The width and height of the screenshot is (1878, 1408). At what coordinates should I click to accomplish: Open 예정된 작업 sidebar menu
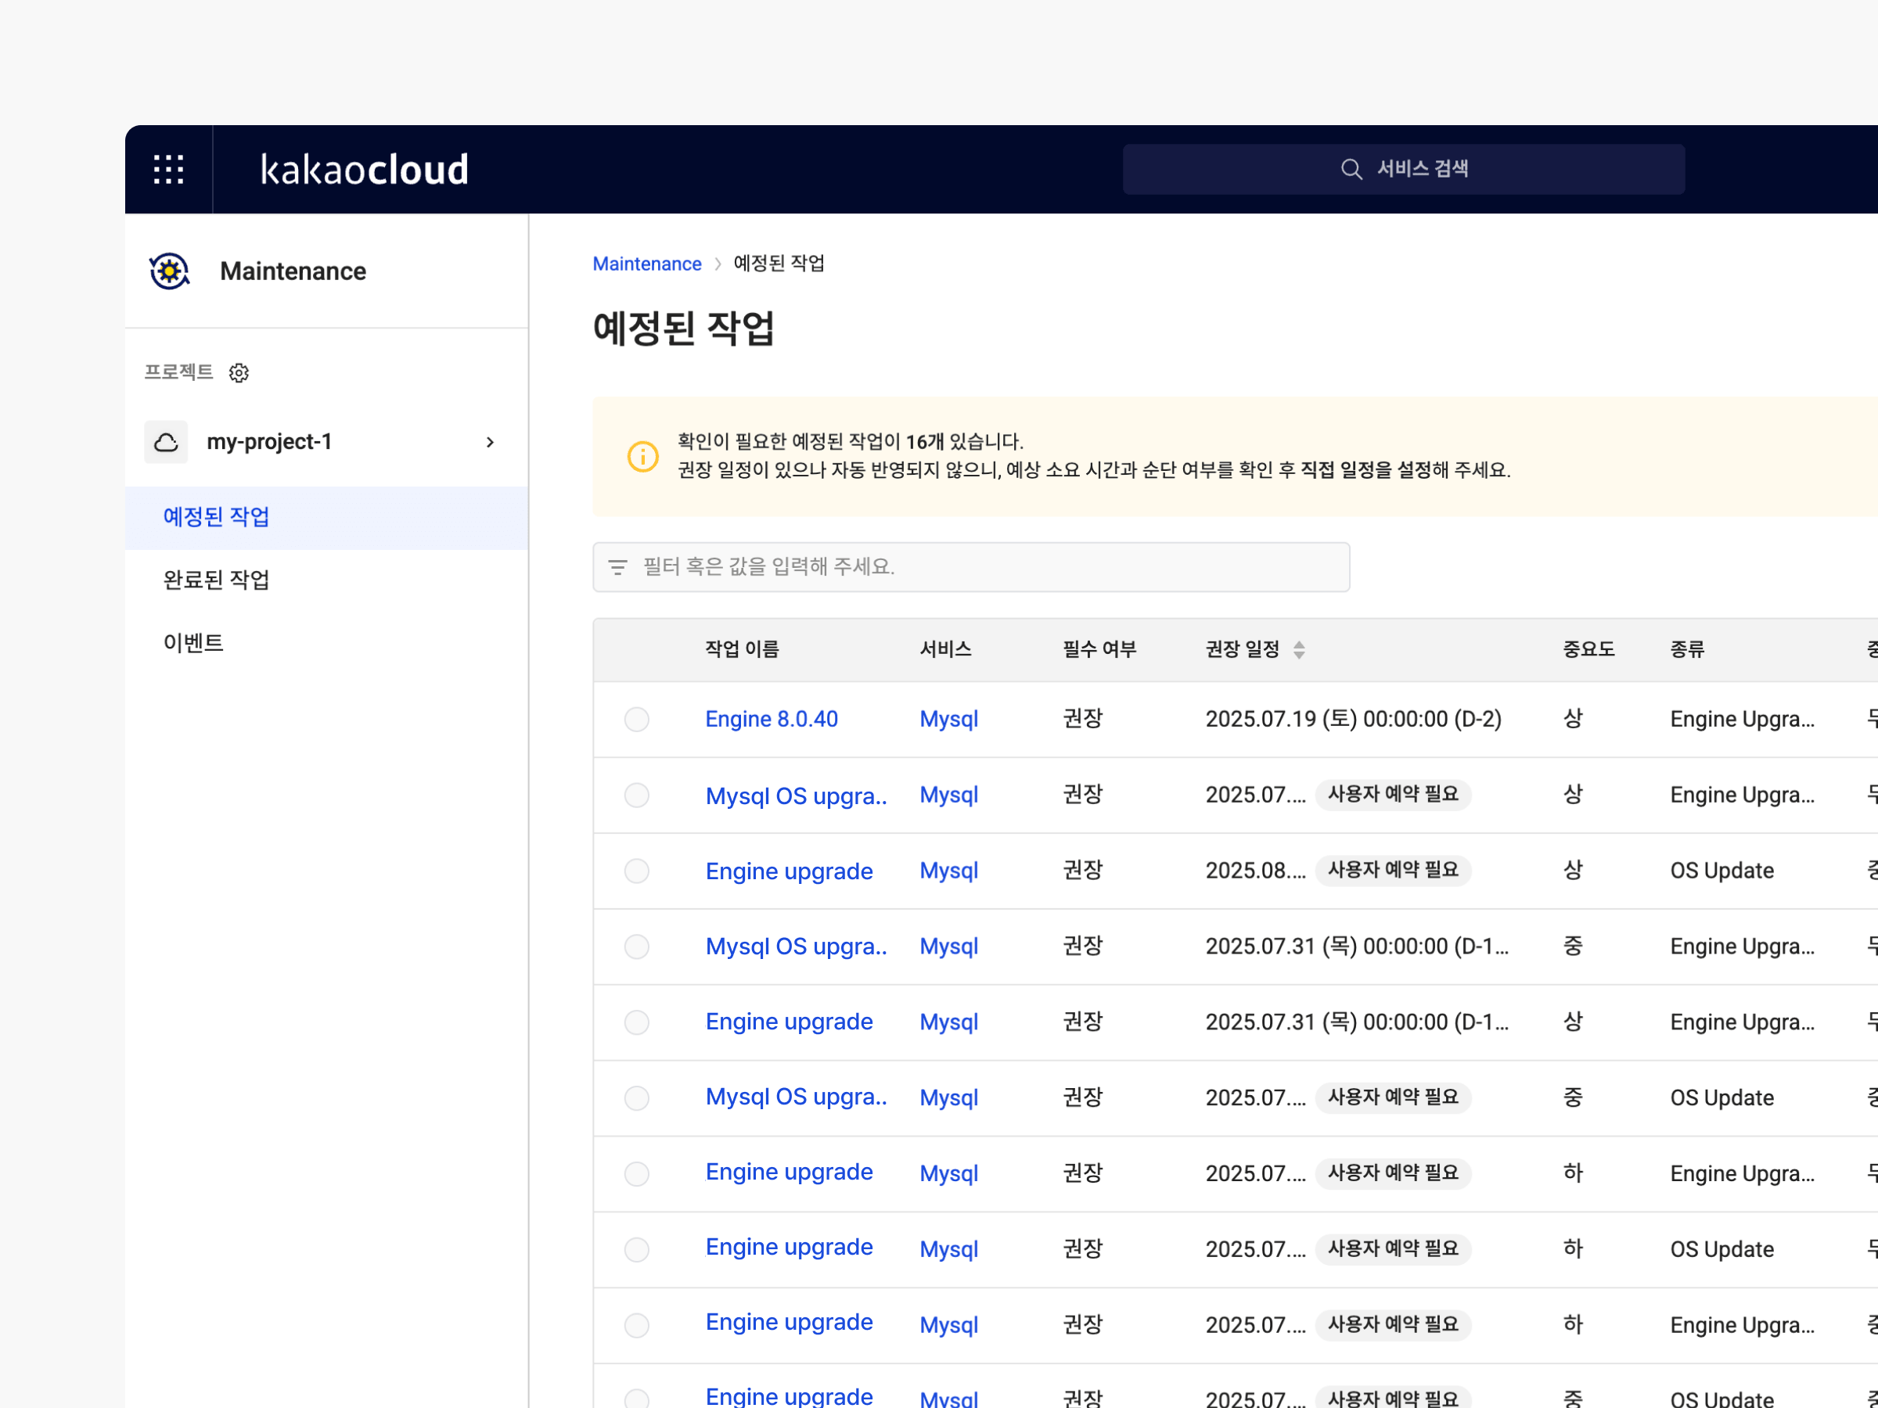click(x=327, y=518)
